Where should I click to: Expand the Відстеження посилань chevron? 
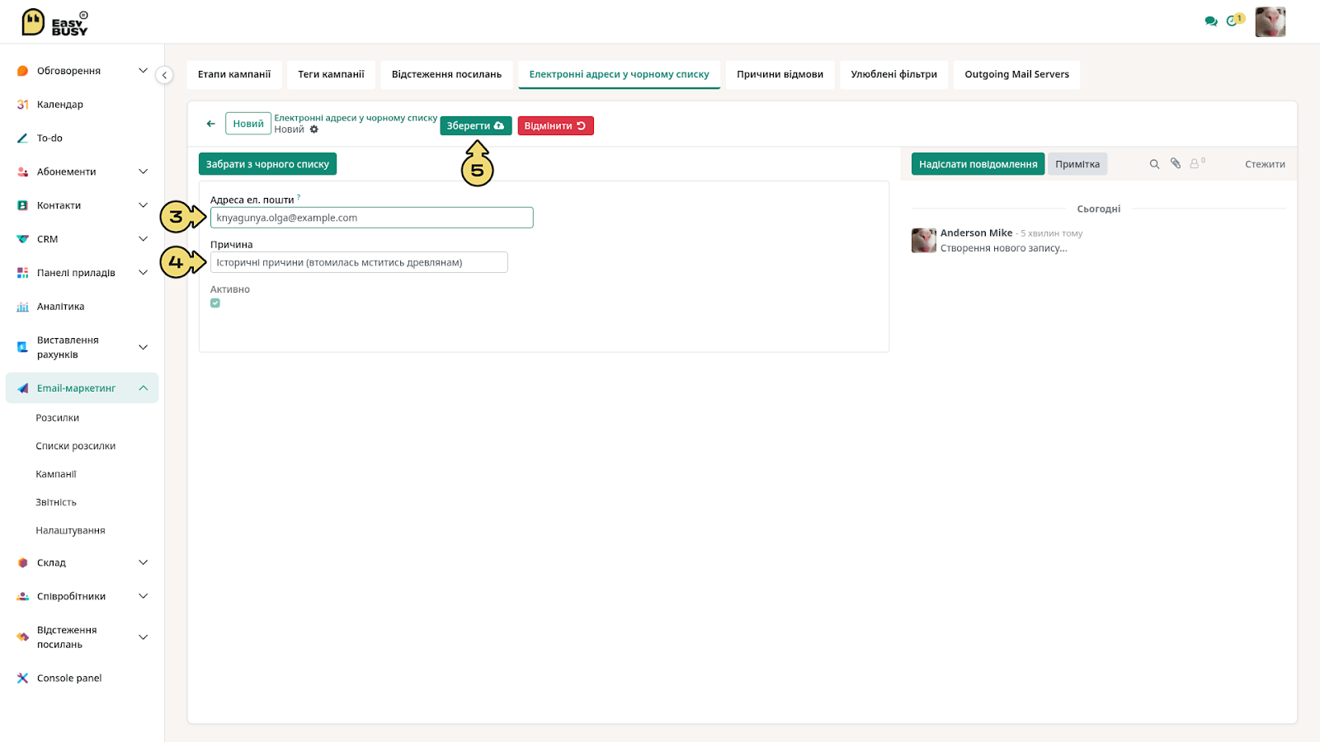pyautogui.click(x=143, y=637)
